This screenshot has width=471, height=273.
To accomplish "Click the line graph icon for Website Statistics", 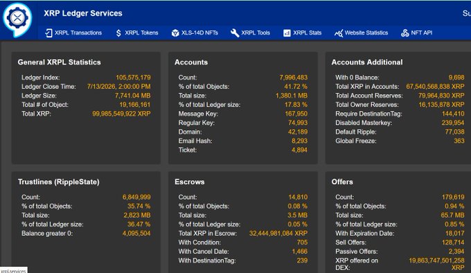I will (339, 33).
